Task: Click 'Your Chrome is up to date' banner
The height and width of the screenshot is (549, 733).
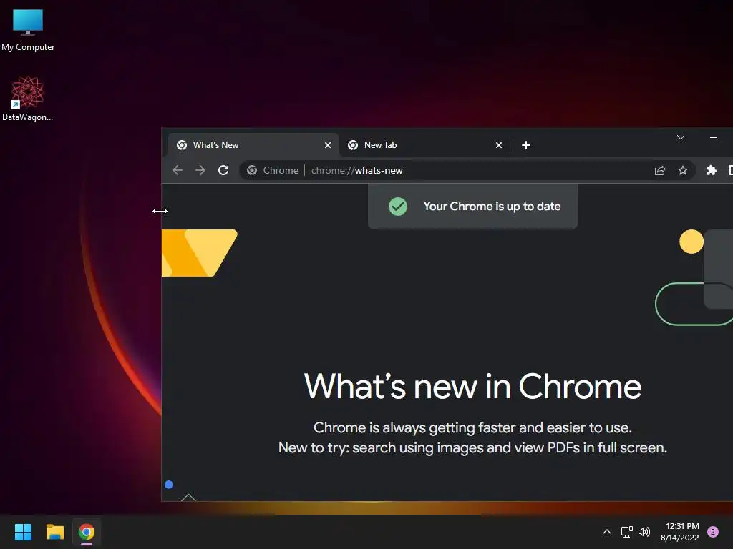Action: [472, 207]
